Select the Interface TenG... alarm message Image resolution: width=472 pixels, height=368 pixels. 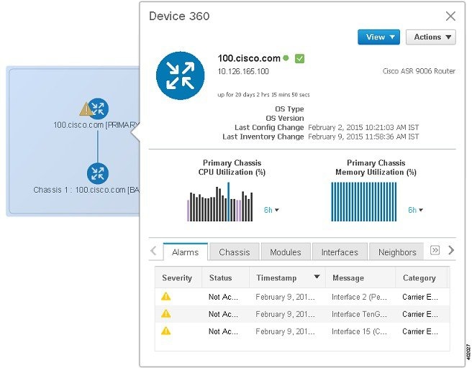tap(359, 314)
